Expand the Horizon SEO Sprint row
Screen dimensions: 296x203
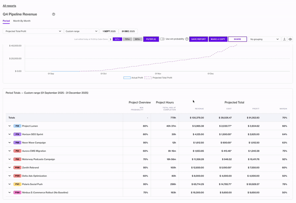pos(10,134)
